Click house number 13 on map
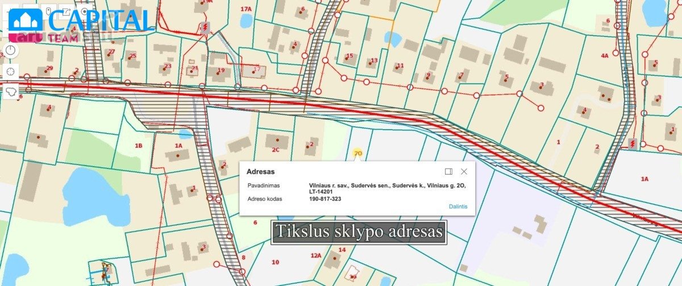 coord(373,60)
